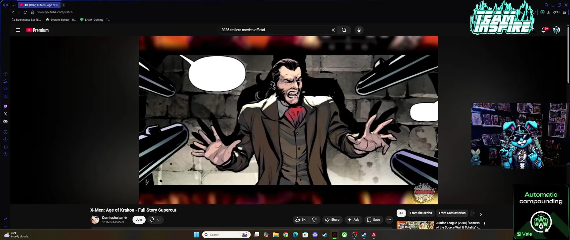Screen dimensions: 570x240
Task: Go to the YouTube Premium home logo
Action: click(37, 30)
